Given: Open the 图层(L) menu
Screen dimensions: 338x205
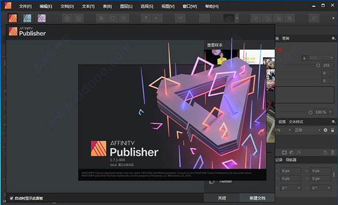Looking at the screenshot, I should click(x=126, y=6).
